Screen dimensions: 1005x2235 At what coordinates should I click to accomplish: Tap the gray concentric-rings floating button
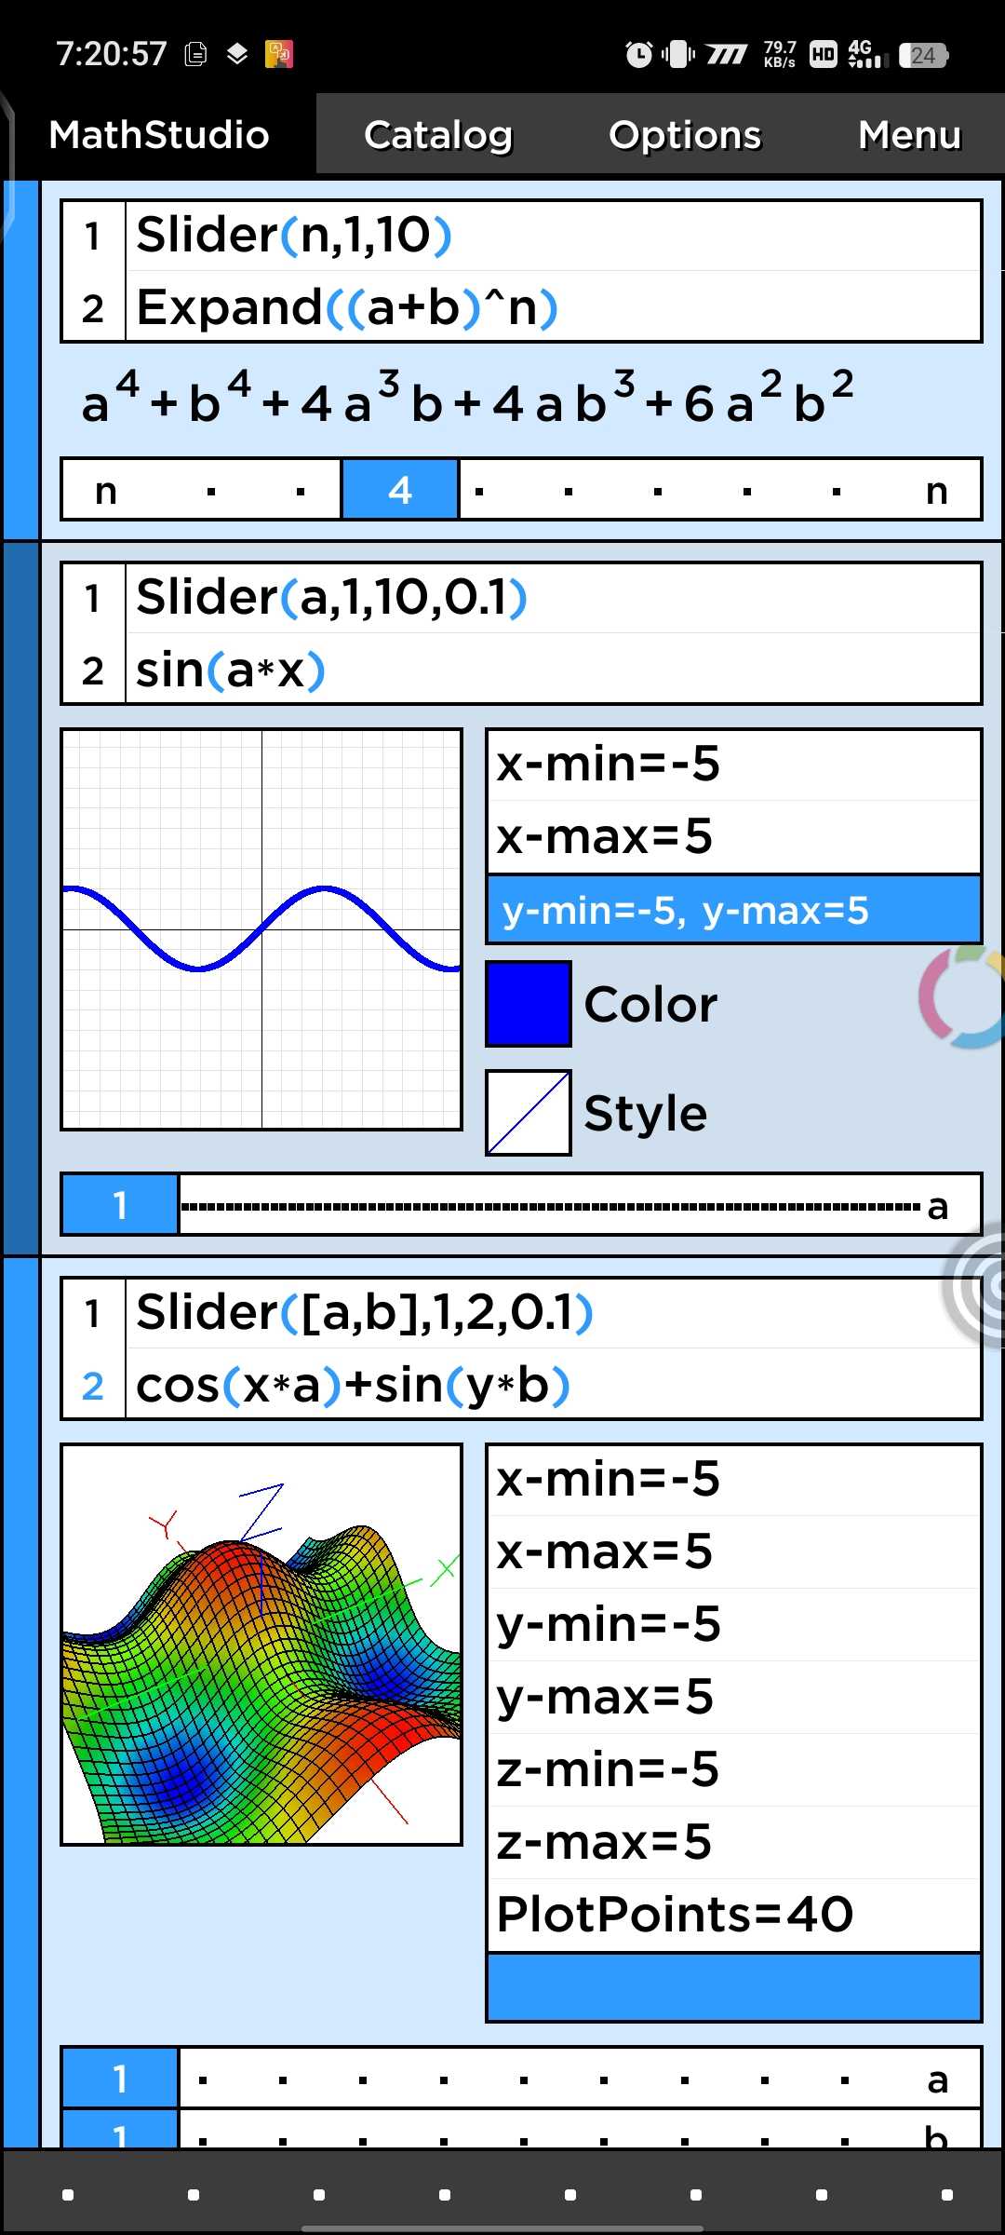pyautogui.click(x=977, y=1288)
